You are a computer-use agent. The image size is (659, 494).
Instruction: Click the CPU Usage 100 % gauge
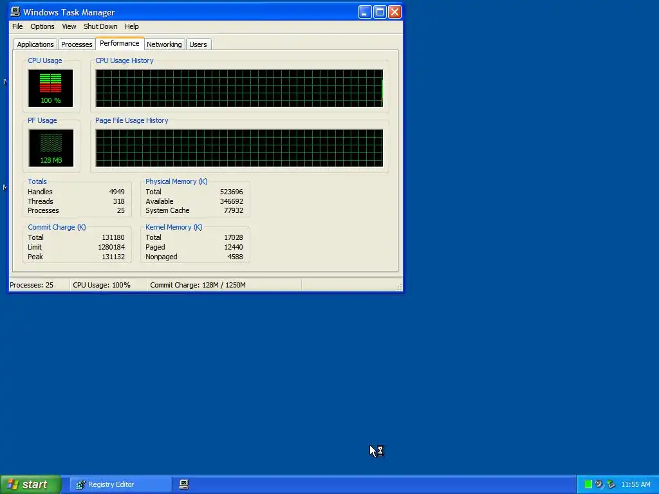50,88
